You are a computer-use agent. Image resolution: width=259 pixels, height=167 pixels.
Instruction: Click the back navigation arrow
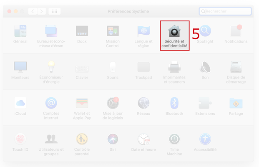[x=33, y=11]
